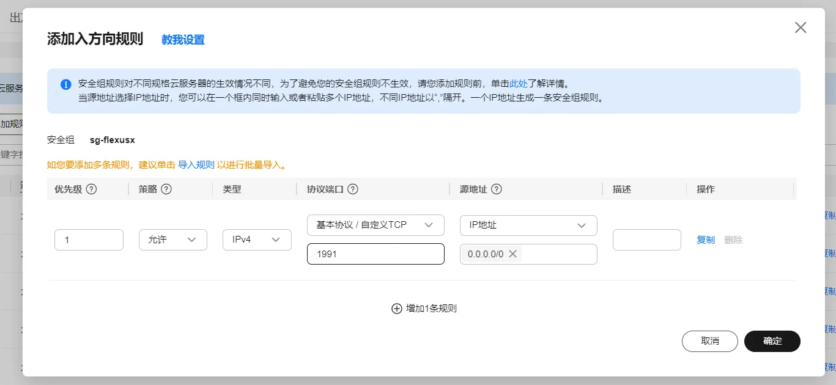Click the empty description input field
836x385 pixels.
coord(646,240)
